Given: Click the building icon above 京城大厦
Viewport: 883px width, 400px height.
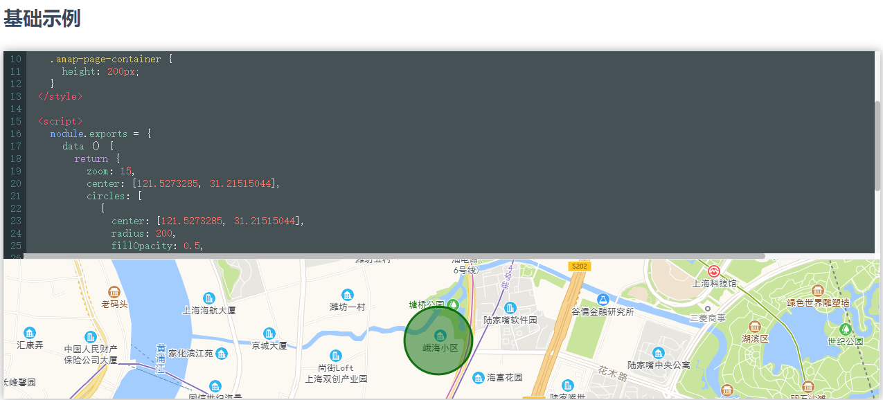Looking at the screenshot, I should [x=269, y=332].
